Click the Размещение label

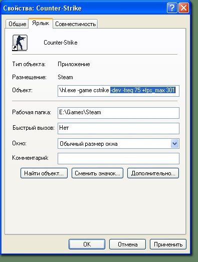[29, 77]
